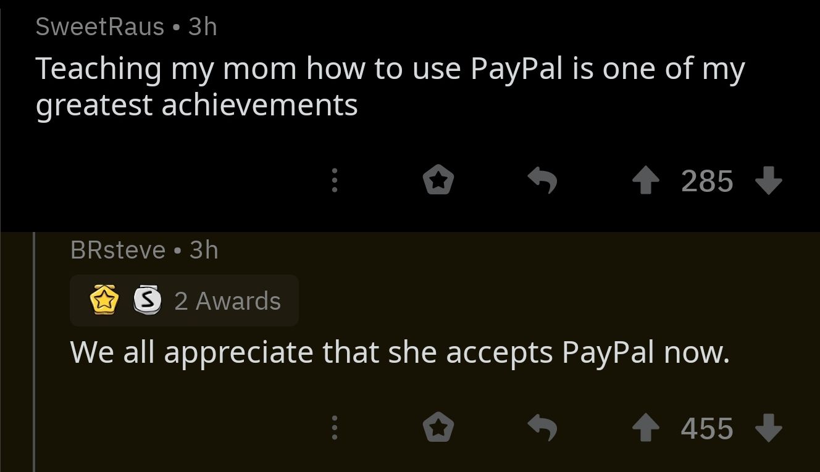Collapse BRsteve's reply using the thread line
Image resolution: width=820 pixels, height=472 pixels.
34,352
